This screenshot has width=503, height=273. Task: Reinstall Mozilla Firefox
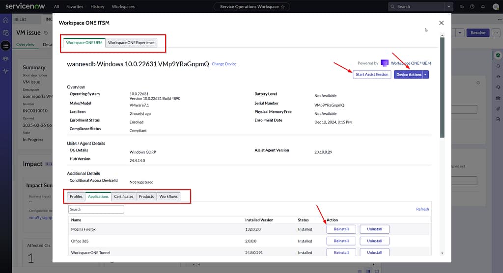coord(341,229)
